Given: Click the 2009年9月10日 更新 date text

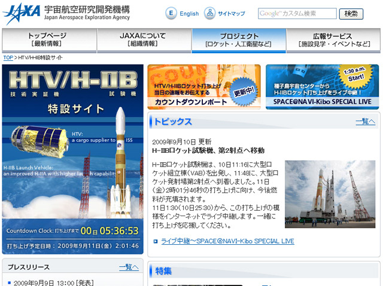Looking at the screenshot, I should pyautogui.click(x=182, y=142).
